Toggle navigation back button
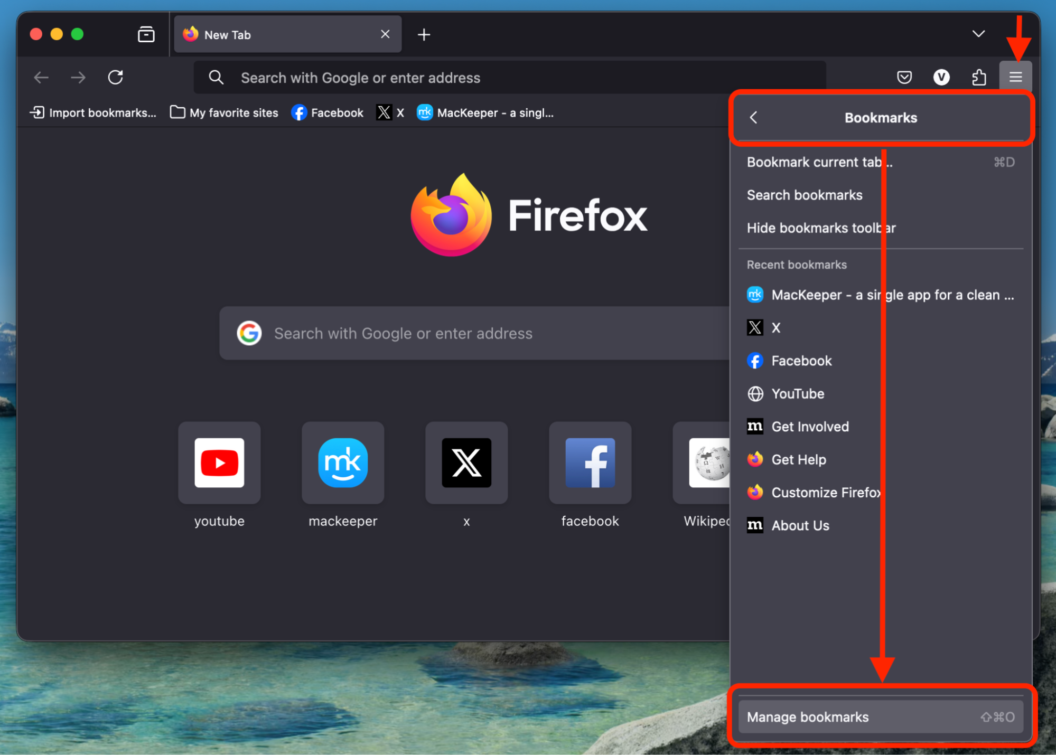Viewport: 1056px width, 755px height. tap(41, 77)
